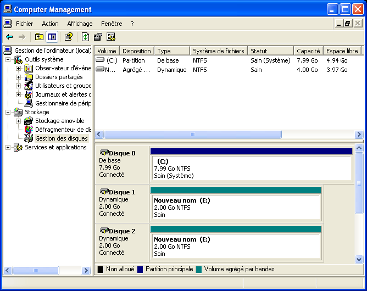This screenshot has height=291, width=367.
Task: Click the (C:) volume drive icon
Action: 100,60
